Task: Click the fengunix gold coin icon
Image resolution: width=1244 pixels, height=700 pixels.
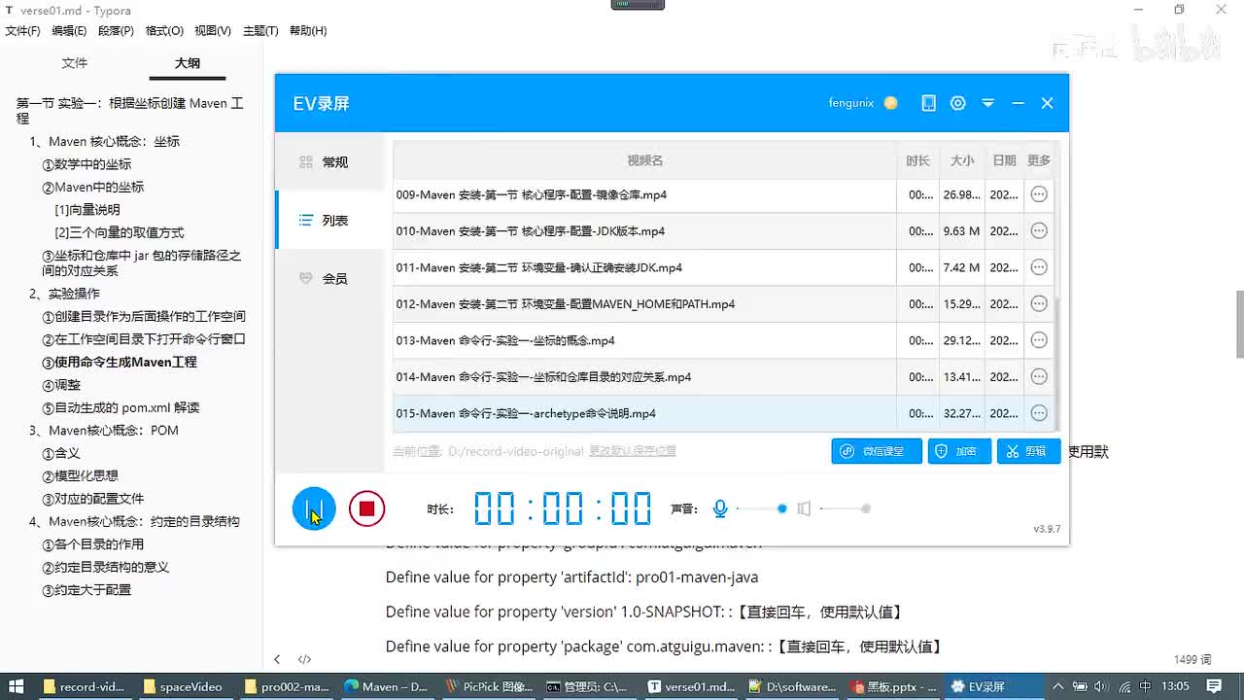Action: click(890, 103)
